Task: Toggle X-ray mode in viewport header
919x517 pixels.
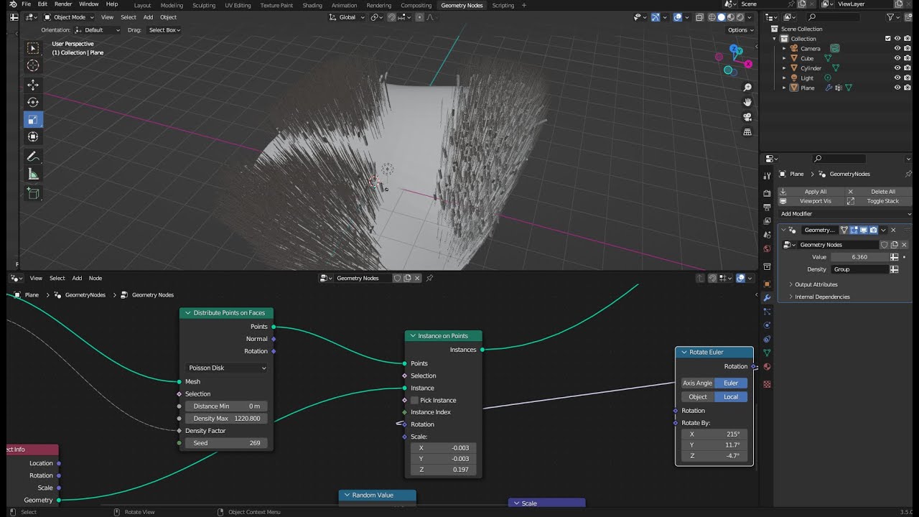Action: (x=699, y=17)
